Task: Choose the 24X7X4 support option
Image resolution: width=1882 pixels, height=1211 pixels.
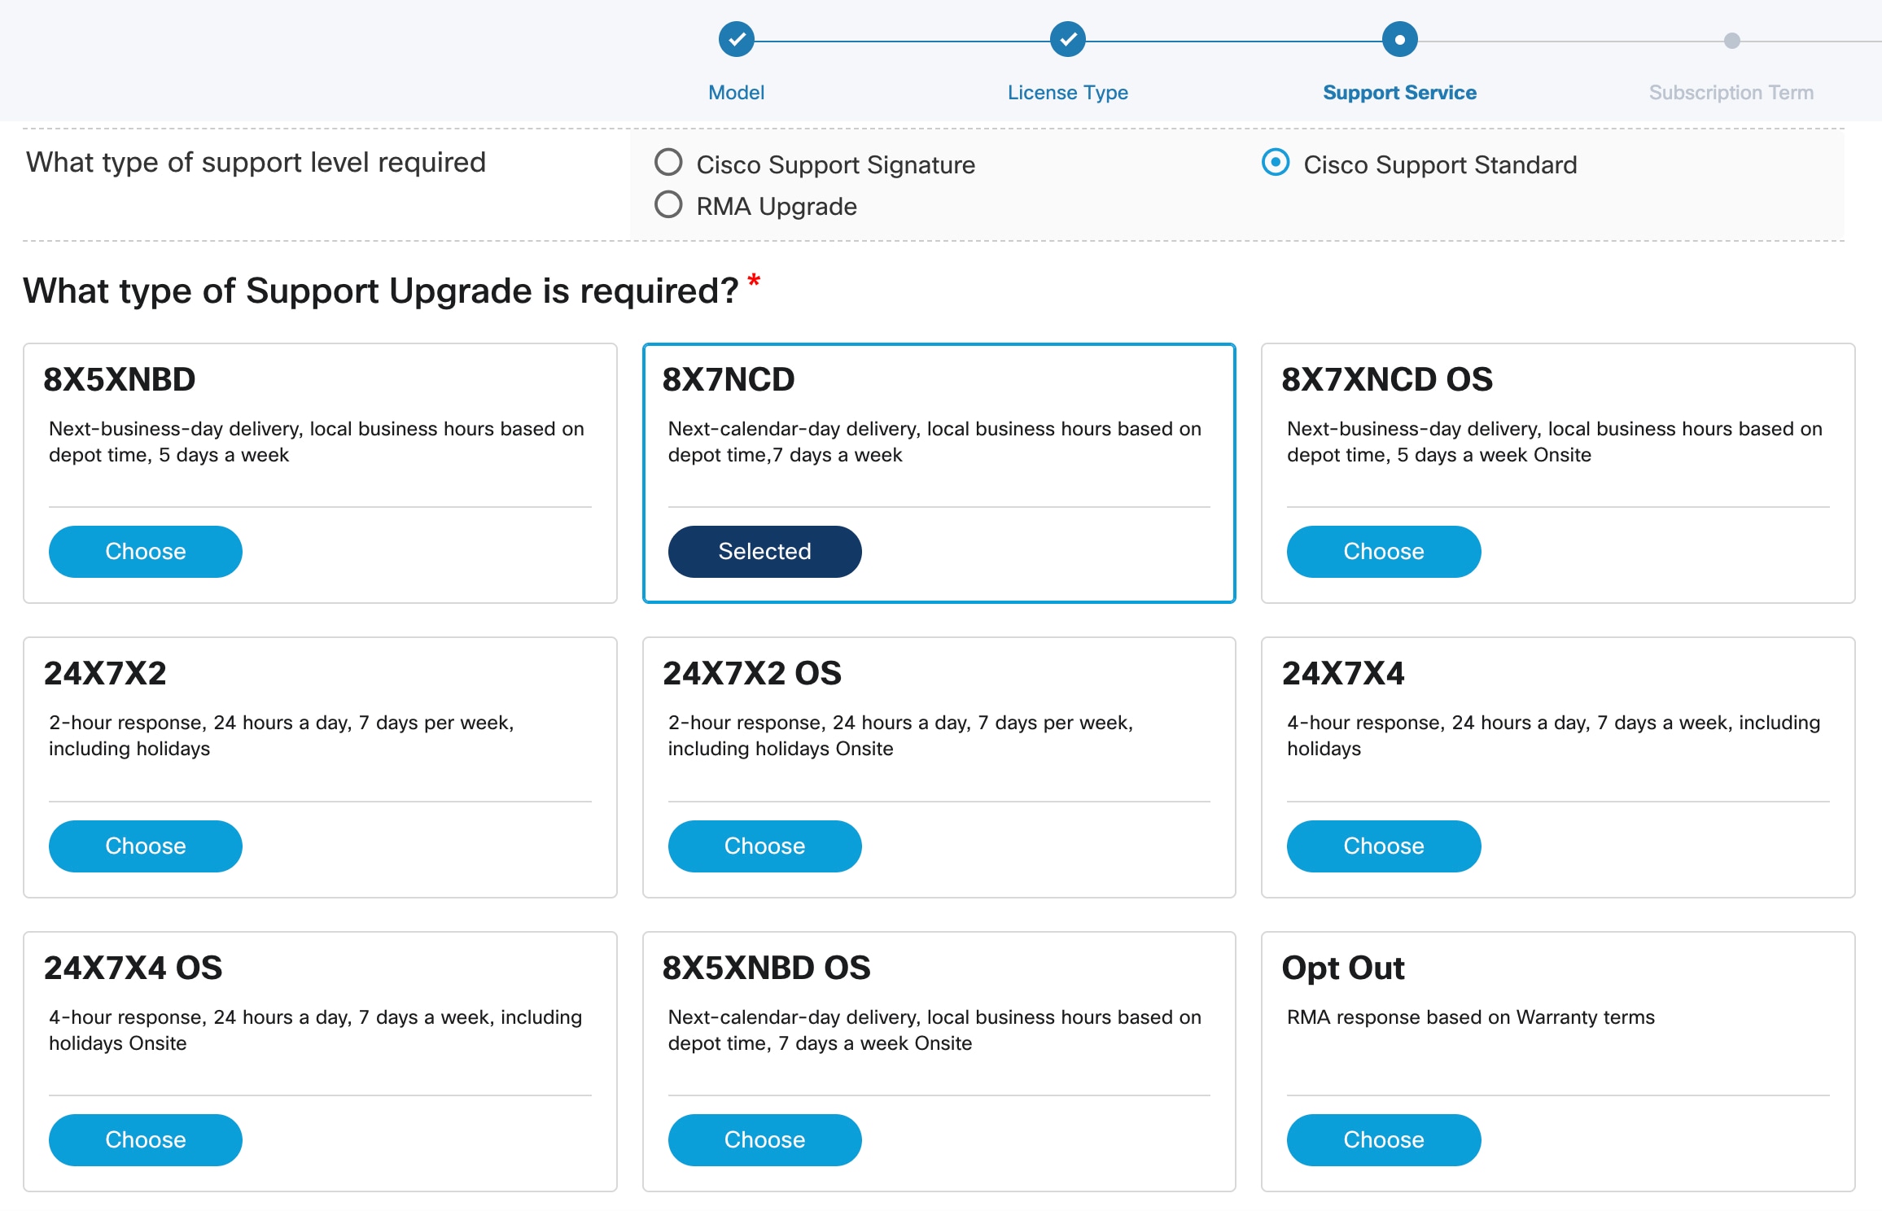Action: (1384, 846)
